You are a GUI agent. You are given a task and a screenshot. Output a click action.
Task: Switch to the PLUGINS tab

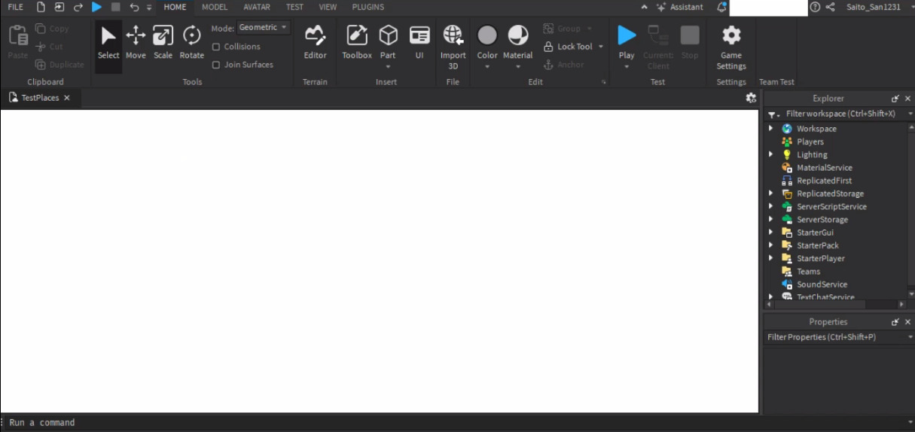[368, 7]
